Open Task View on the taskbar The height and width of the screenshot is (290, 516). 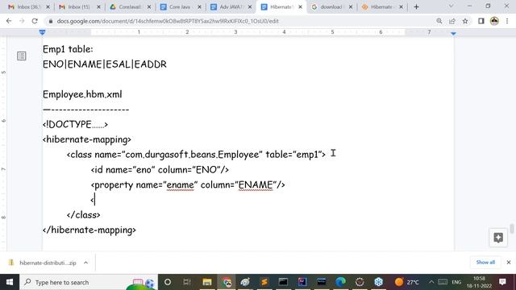pos(187,282)
